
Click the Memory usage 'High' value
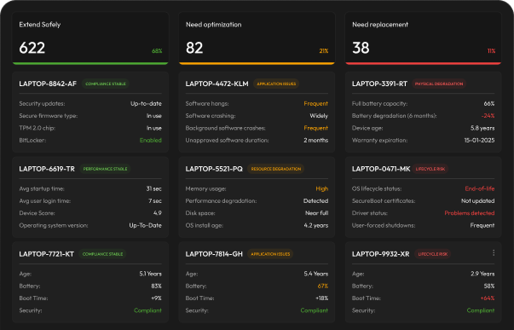321,189
